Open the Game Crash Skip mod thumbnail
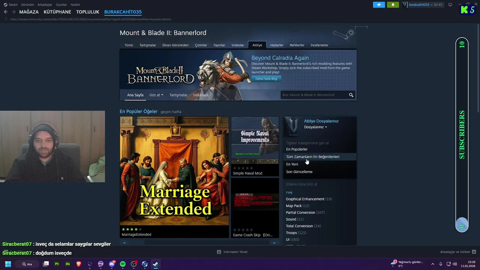 [255, 202]
